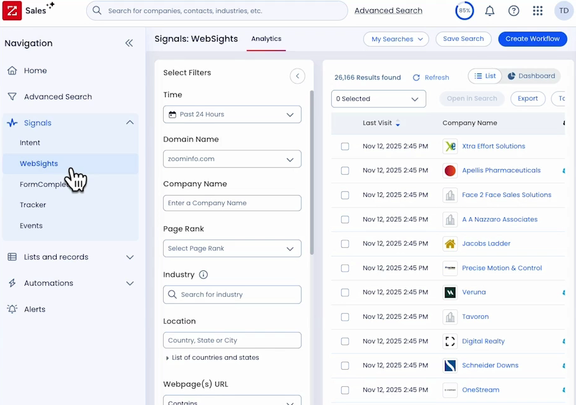Switch to Dashboard view
The image size is (576, 405).
[x=531, y=76]
